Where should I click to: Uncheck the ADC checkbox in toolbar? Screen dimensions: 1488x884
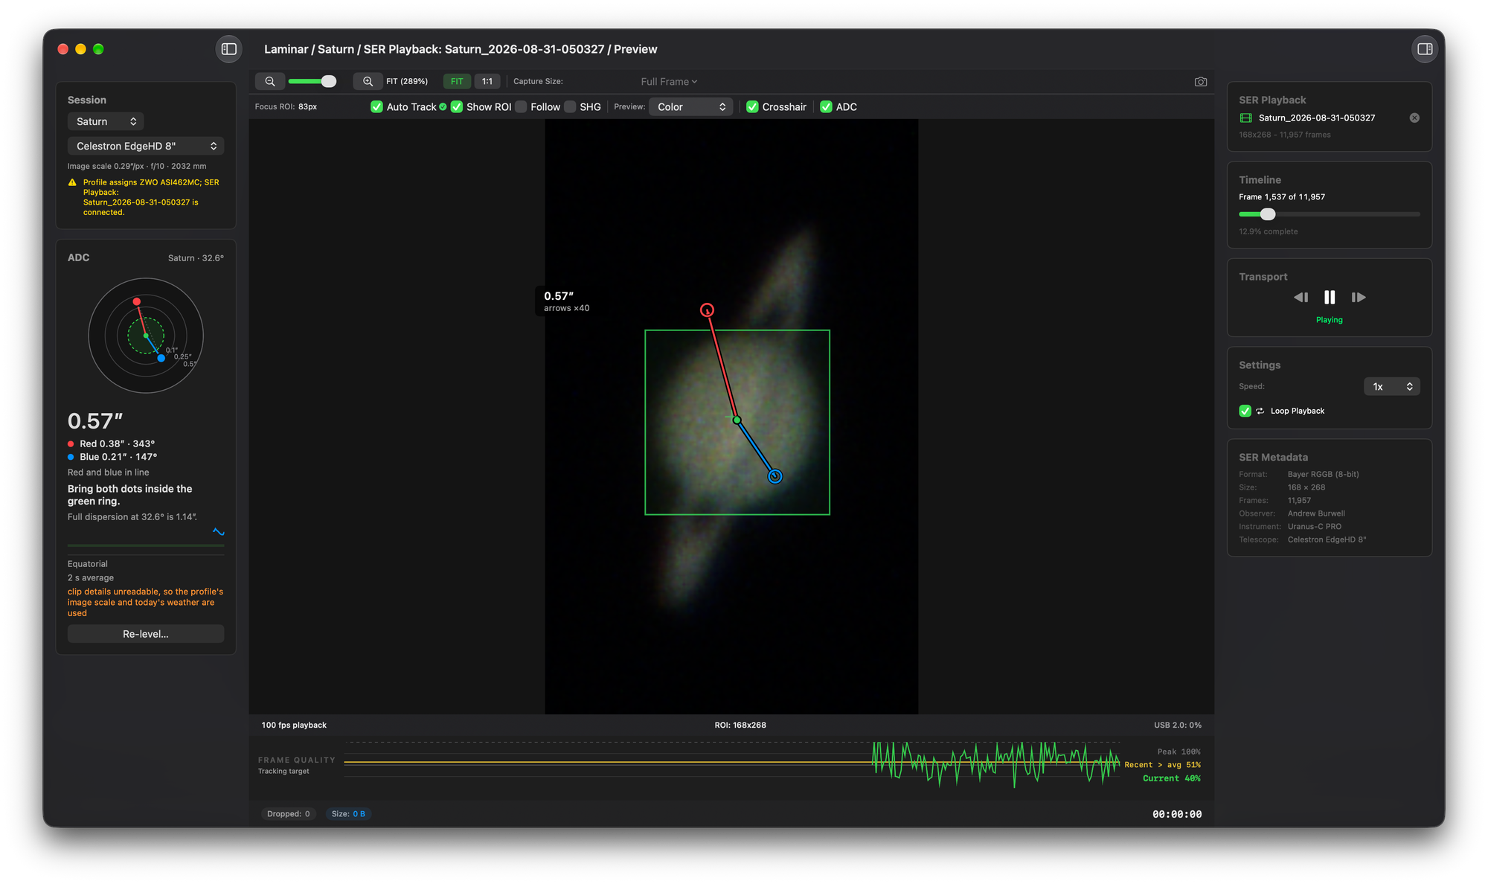tap(826, 107)
